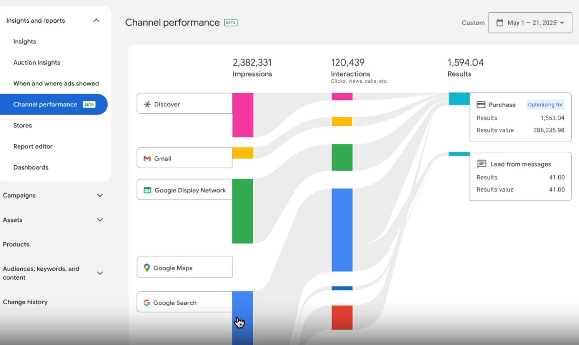Click the pink Discover impressions bar
Screen dimensions: 579x345
pyautogui.click(x=242, y=115)
